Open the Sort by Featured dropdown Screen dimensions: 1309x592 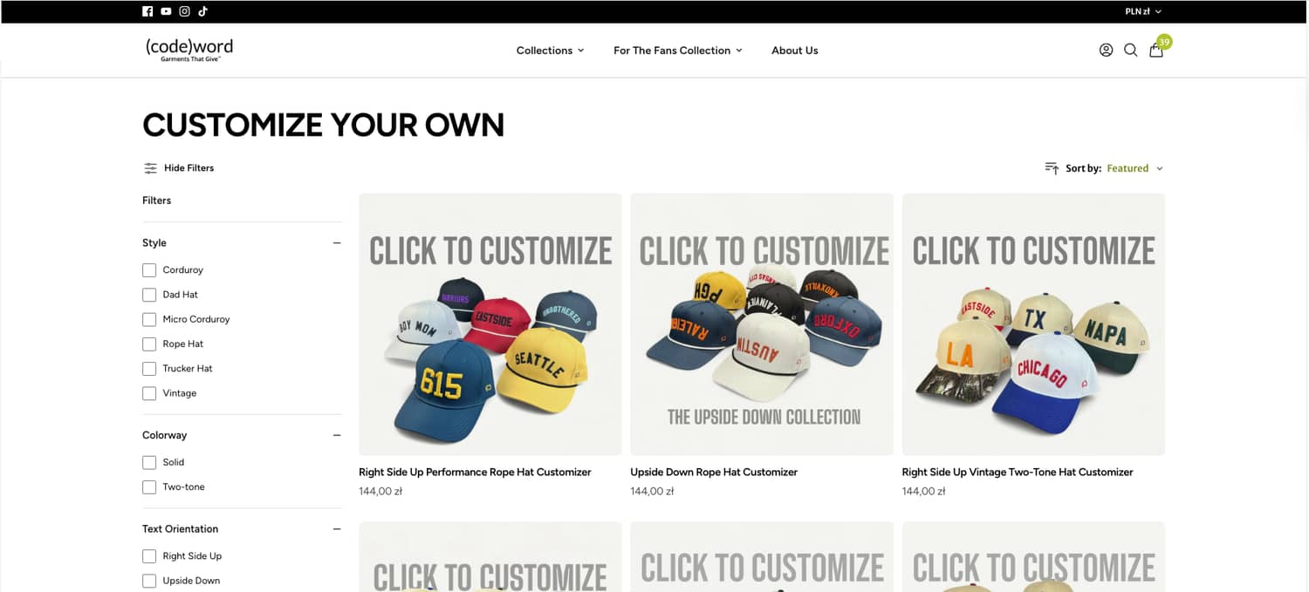(x=1134, y=168)
